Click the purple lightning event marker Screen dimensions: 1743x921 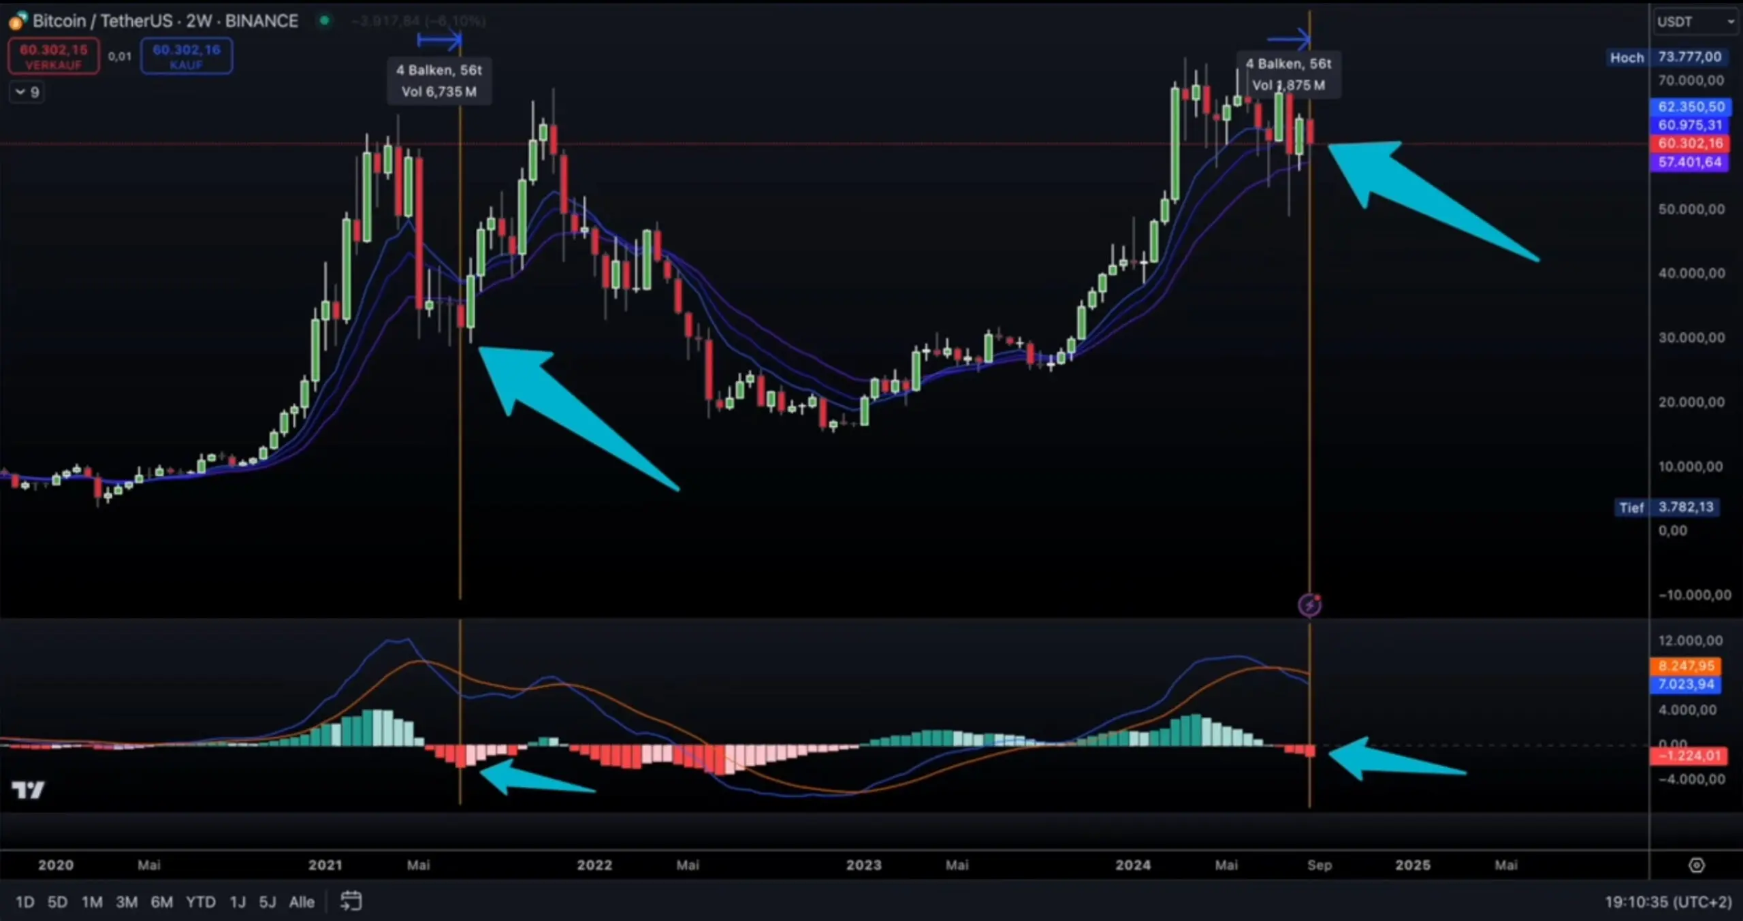click(x=1309, y=604)
